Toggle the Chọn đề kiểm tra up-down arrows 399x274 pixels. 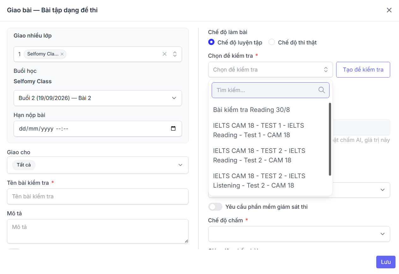[326, 70]
